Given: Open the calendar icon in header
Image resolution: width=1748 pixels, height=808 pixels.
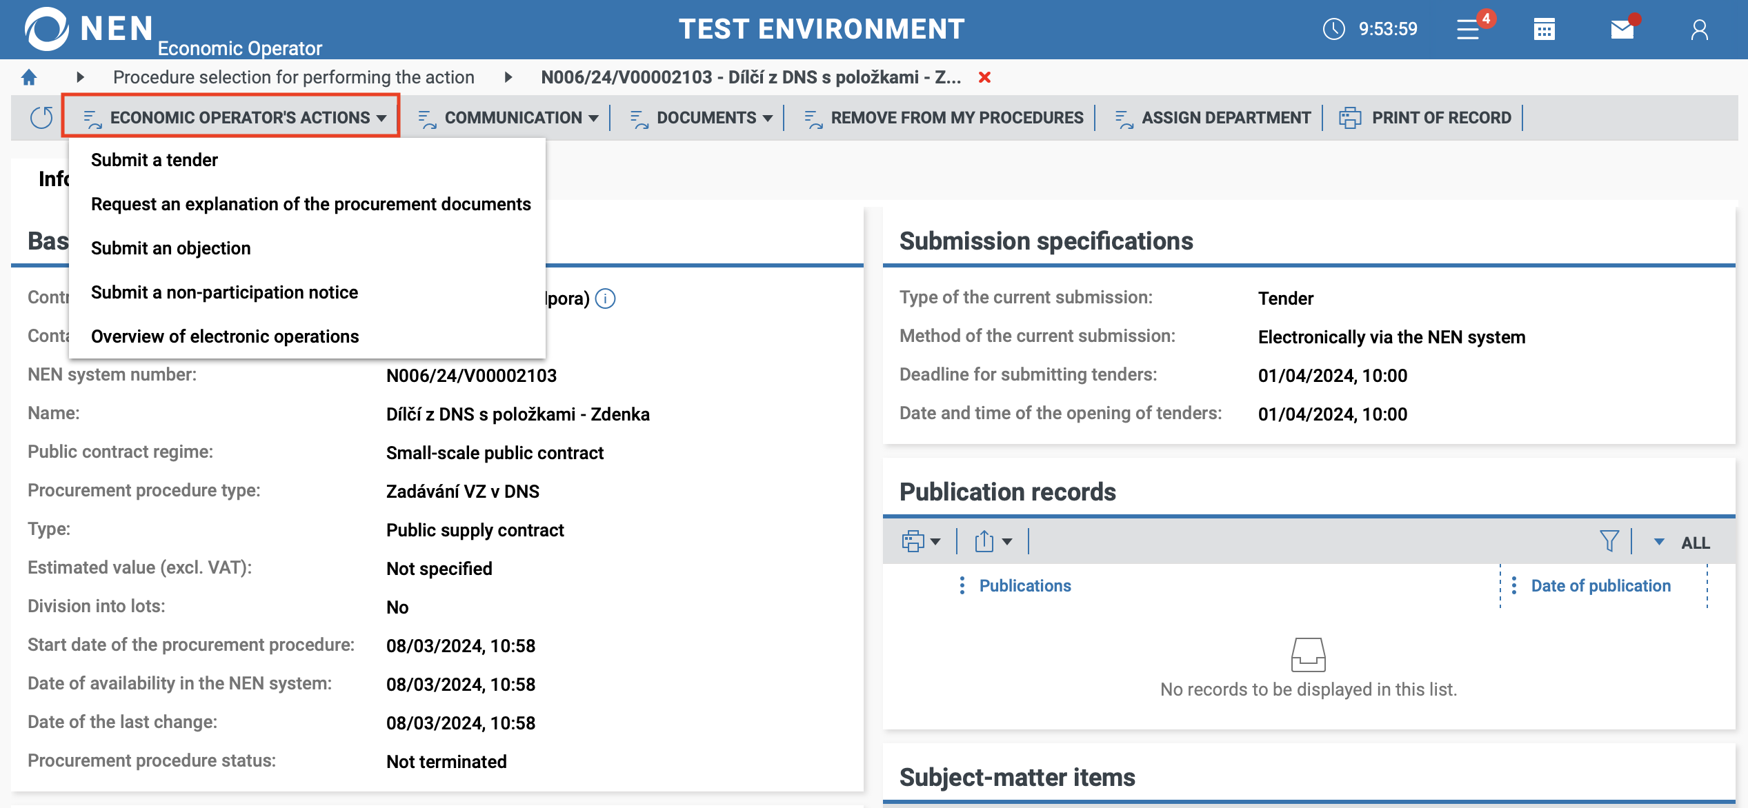Looking at the screenshot, I should (x=1544, y=30).
